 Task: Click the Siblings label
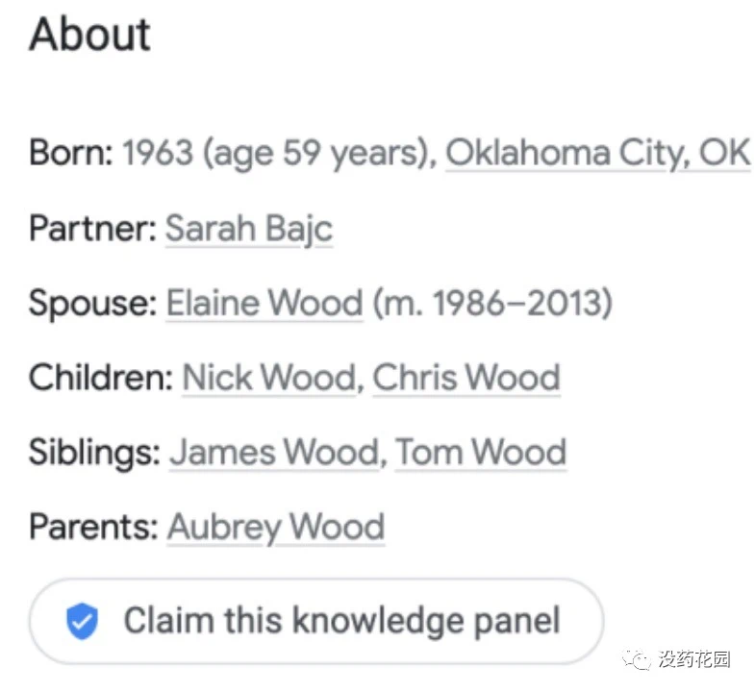(95, 453)
